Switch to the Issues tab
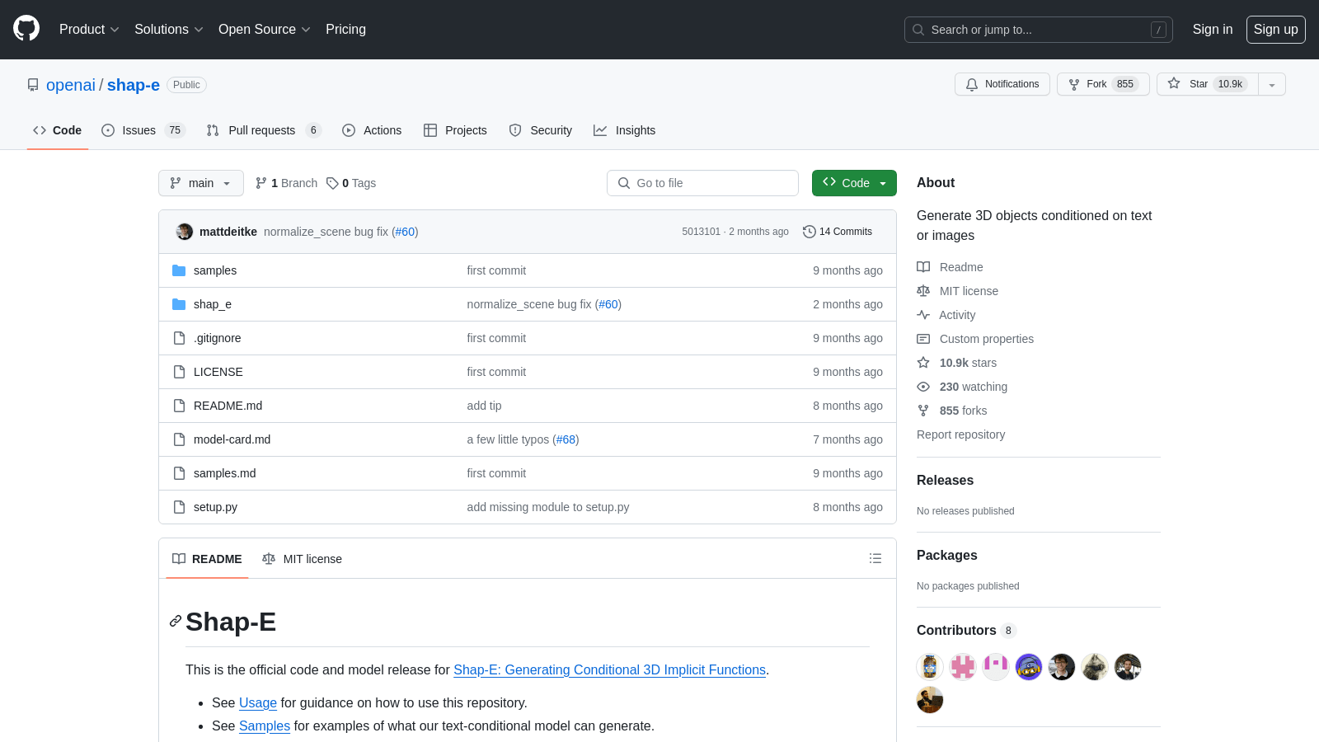The height and width of the screenshot is (742, 1319). 143,130
